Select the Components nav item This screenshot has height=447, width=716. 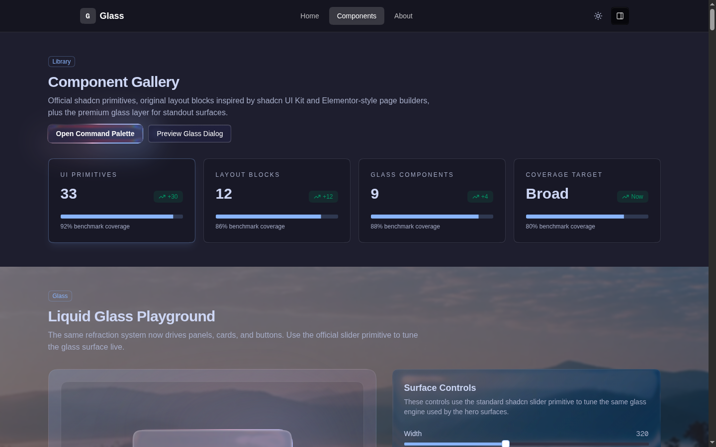[x=357, y=16]
